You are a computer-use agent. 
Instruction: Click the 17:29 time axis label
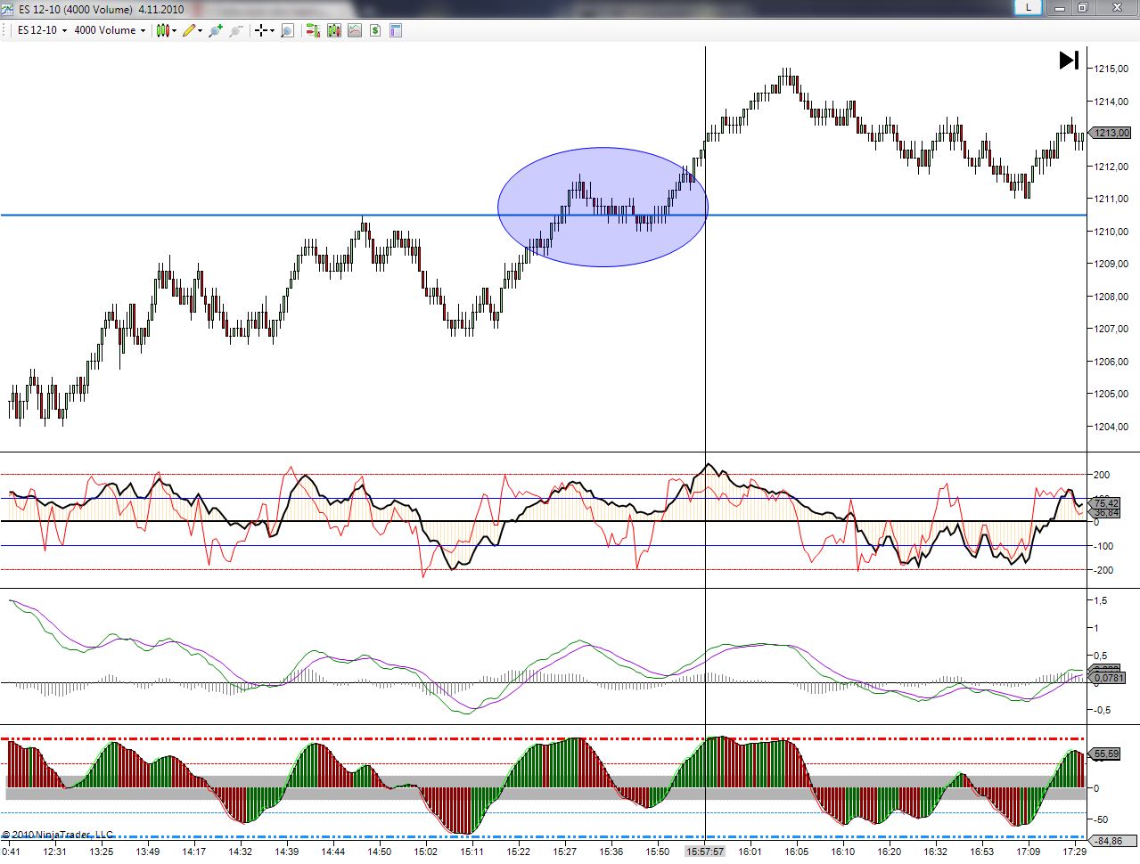coord(1076,852)
